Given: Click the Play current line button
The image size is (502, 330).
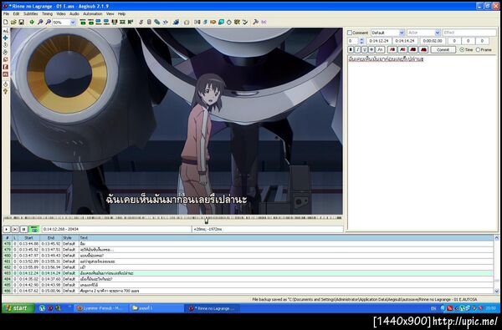Looking at the screenshot, I should click(15, 229).
